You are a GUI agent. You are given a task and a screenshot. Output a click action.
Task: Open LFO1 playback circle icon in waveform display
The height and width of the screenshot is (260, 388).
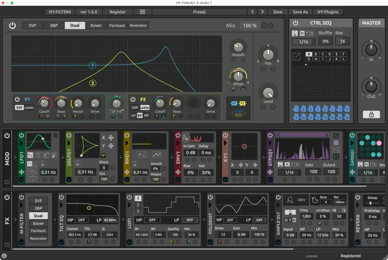(56, 136)
